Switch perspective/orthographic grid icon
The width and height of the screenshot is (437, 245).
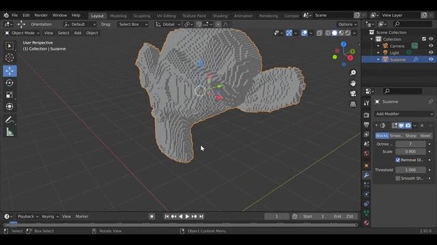[x=353, y=104]
